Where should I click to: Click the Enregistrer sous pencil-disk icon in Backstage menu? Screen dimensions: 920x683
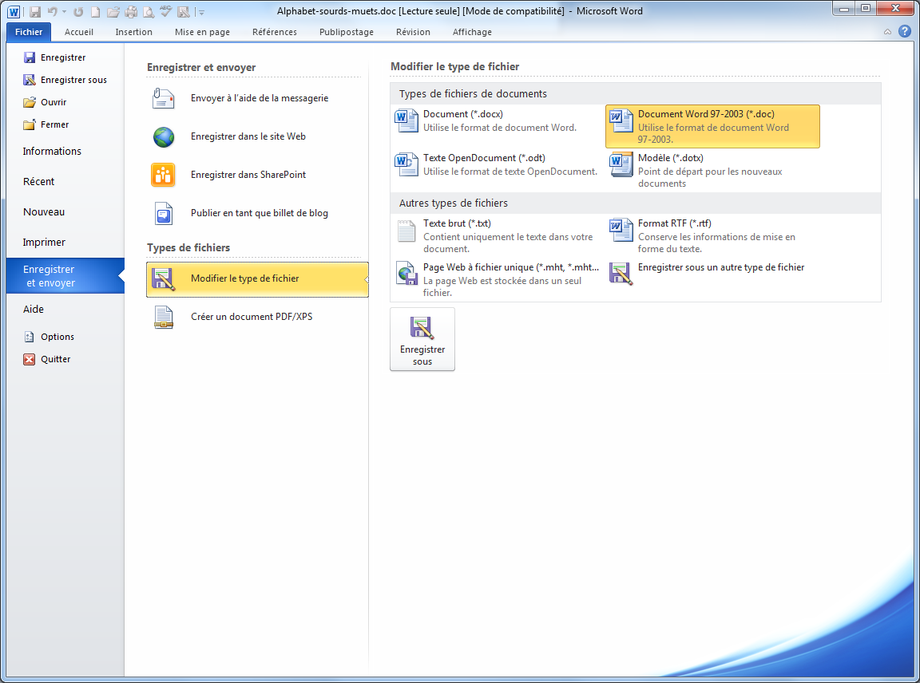30,80
